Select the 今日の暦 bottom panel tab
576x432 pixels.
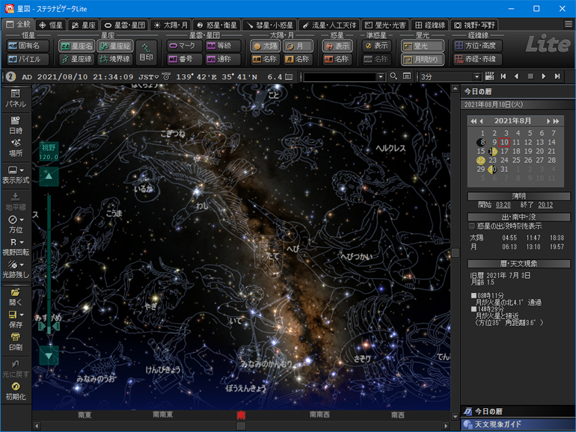[x=517, y=411]
